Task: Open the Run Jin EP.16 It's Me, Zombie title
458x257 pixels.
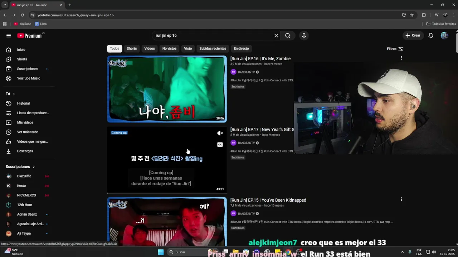Action: tap(260, 59)
